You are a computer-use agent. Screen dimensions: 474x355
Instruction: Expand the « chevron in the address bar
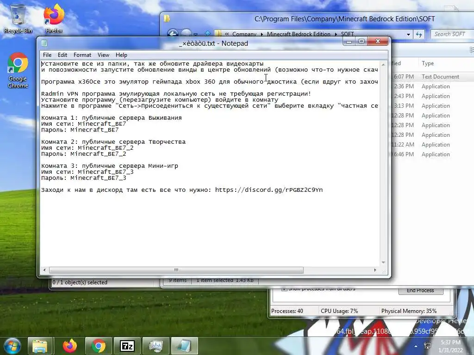click(227, 34)
